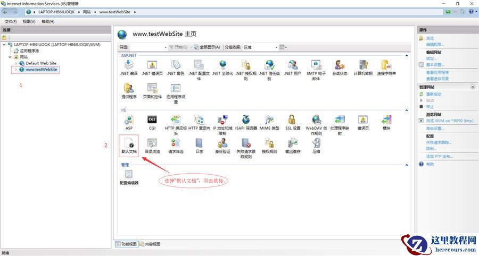Collapse the IIS group section
479x256 pixels.
[407, 110]
